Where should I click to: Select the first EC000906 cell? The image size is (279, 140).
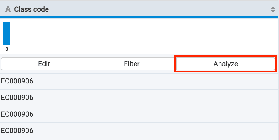[x=17, y=81]
